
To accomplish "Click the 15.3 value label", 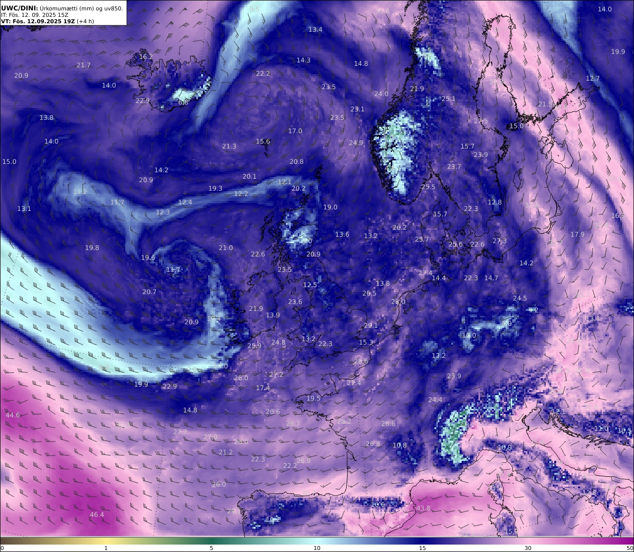I will click(366, 343).
